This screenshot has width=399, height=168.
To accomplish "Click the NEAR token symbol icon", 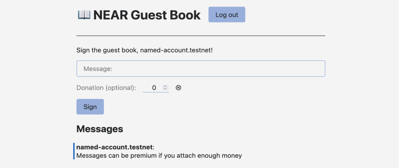I will [x=178, y=88].
